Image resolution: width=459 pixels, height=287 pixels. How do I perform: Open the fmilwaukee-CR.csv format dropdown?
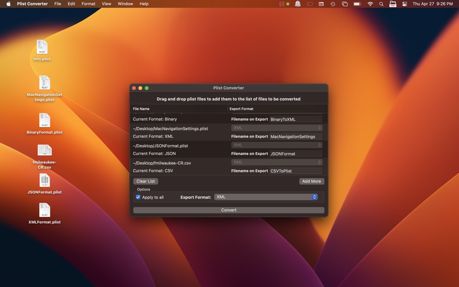coord(277,162)
